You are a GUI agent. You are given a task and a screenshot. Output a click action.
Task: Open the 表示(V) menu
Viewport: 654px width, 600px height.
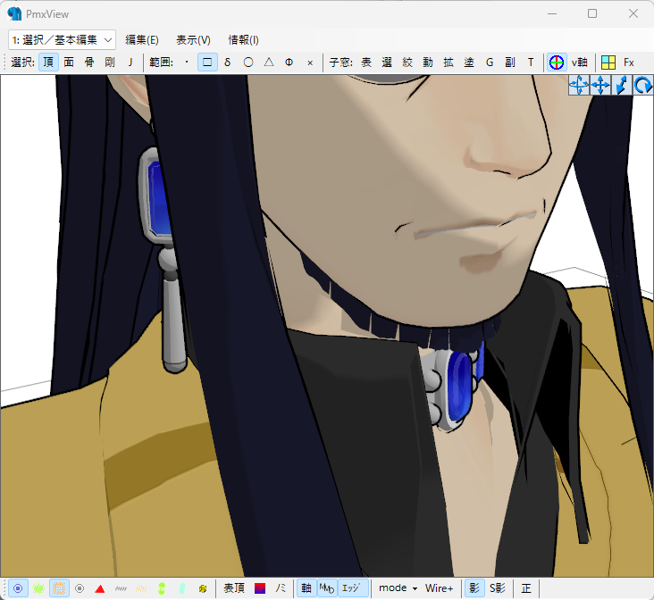click(x=193, y=39)
